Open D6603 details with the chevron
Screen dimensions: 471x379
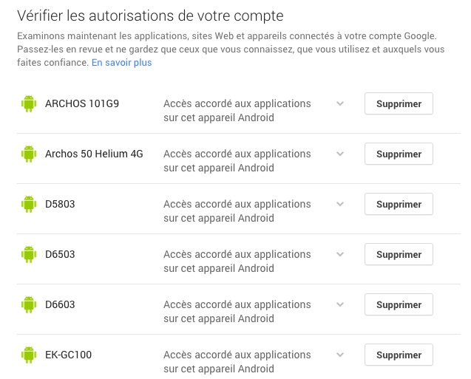[x=340, y=304]
